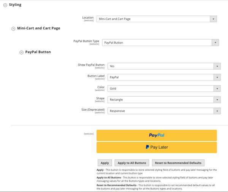The image size is (228, 192).
Task: Open the Shape dropdown set to Rectangle
Action: pyautogui.click(x=164, y=100)
